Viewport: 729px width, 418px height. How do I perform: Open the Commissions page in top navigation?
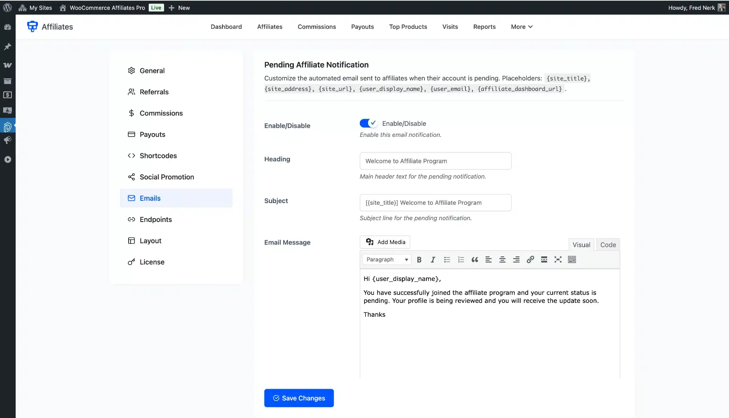(316, 27)
